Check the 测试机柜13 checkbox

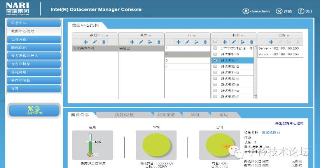pyautogui.click(x=215, y=72)
